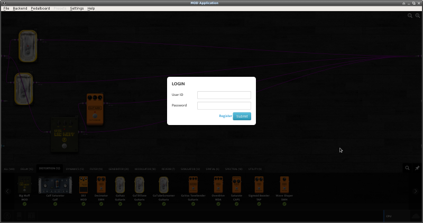Switch to the GENERATOR (20) plugin tab

(x=118, y=169)
